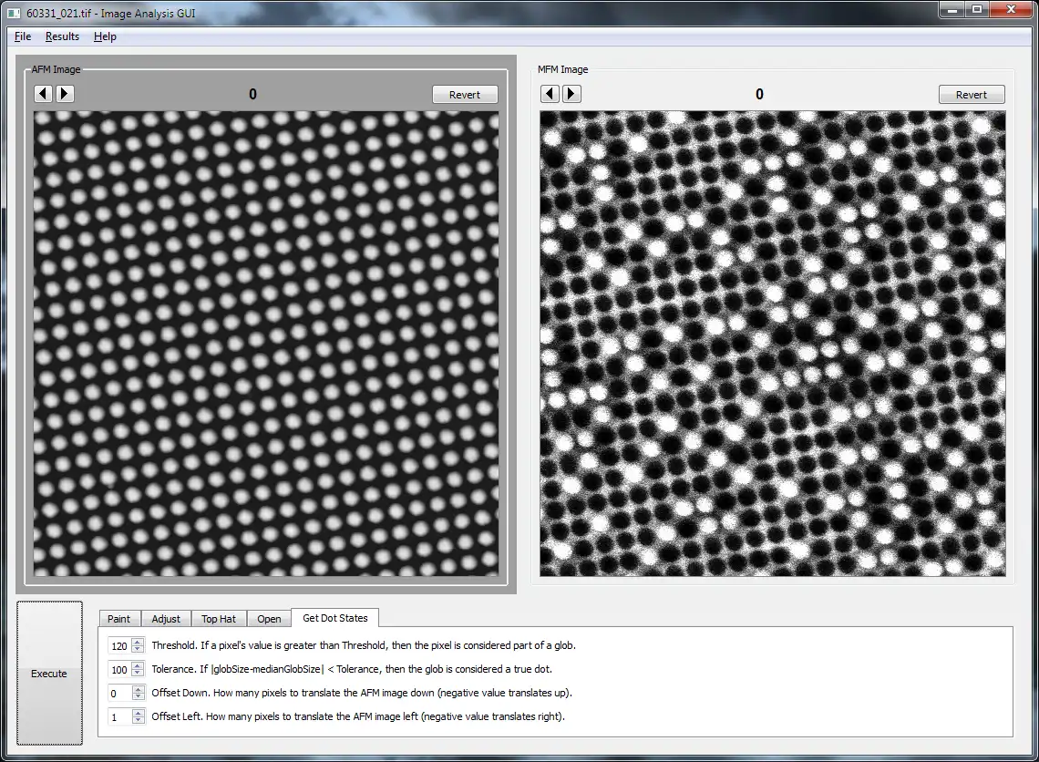Decrease Offset Left with down arrow

pyautogui.click(x=138, y=721)
